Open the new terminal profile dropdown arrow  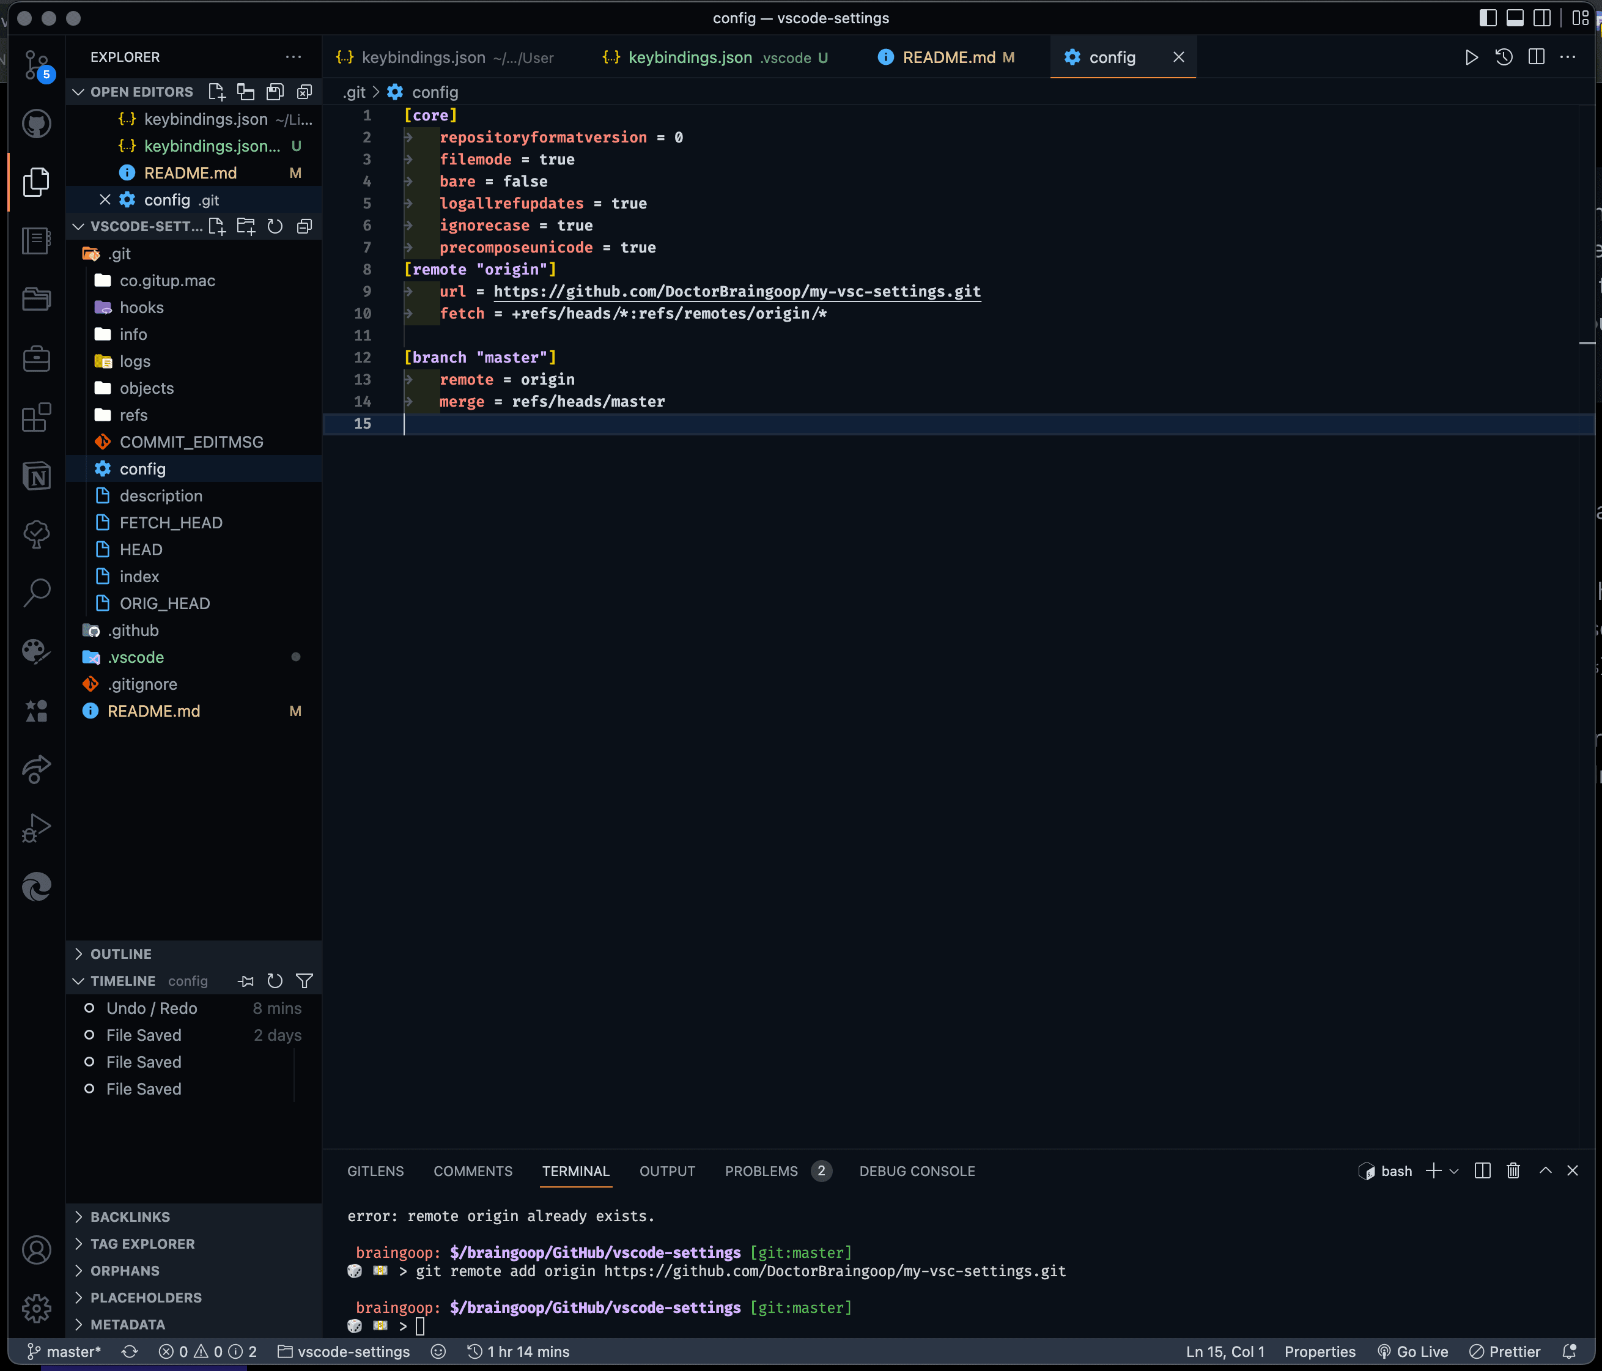tap(1454, 1172)
